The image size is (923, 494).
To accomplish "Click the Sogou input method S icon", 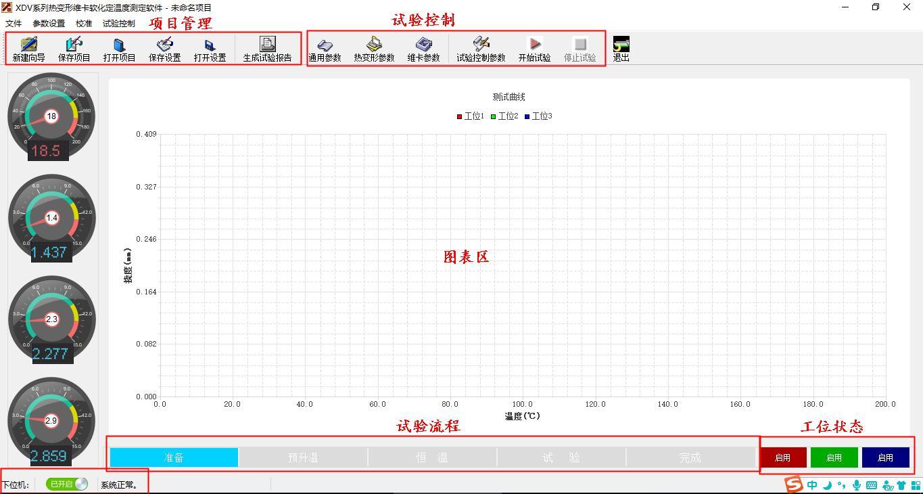I will tap(794, 485).
